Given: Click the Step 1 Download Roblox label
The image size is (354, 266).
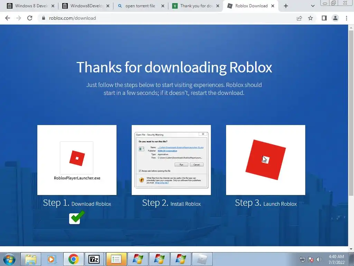Looking at the screenshot, I should click(x=77, y=203).
